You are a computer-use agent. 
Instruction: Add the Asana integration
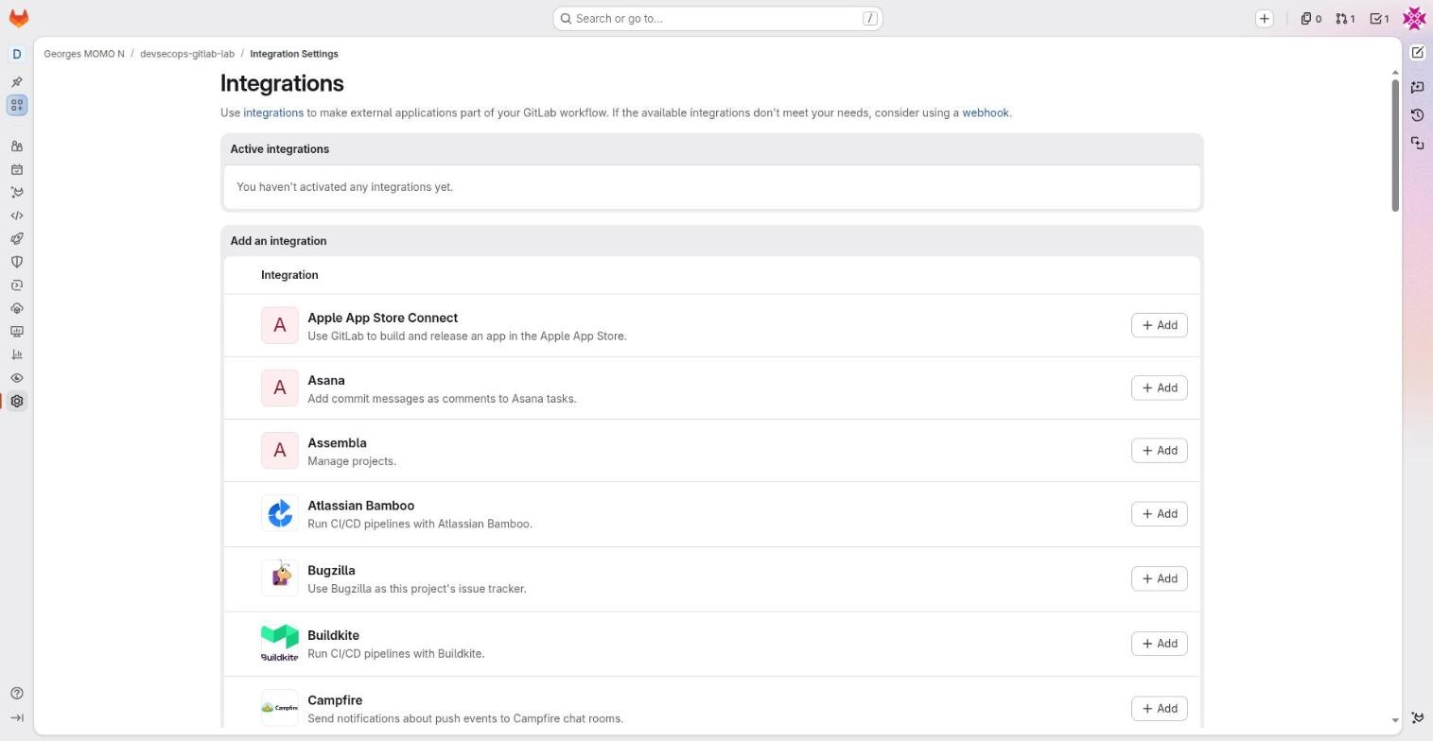pyautogui.click(x=1159, y=388)
